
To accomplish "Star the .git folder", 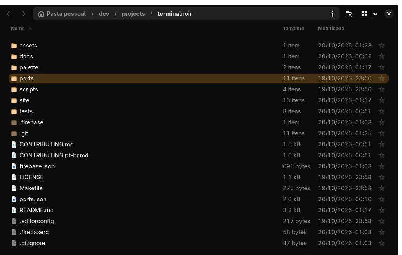I will coord(382,133).
